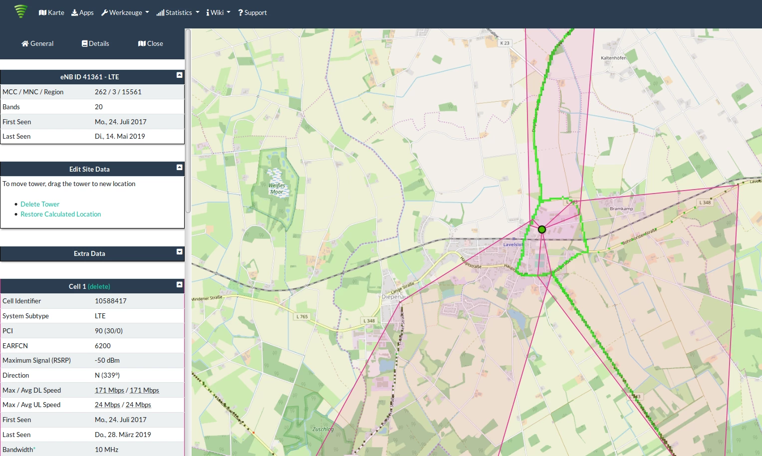The image size is (762, 456).
Task: Open the Karte map page
Action: pyautogui.click(x=51, y=12)
